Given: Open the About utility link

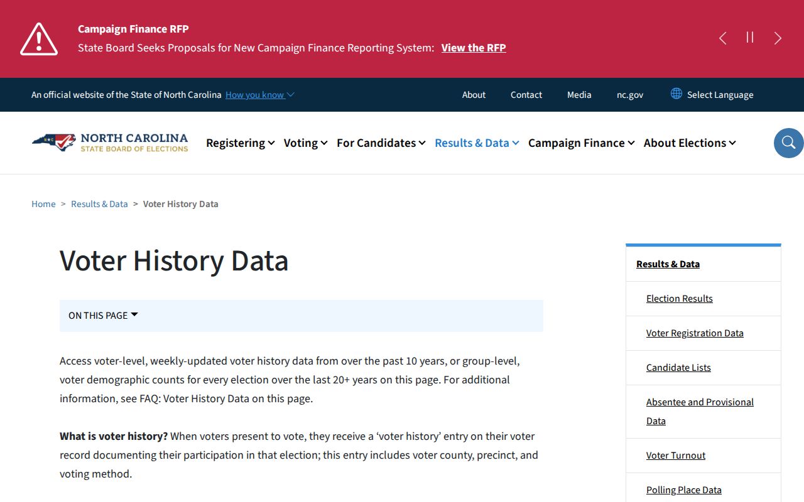Looking at the screenshot, I should click(x=474, y=95).
